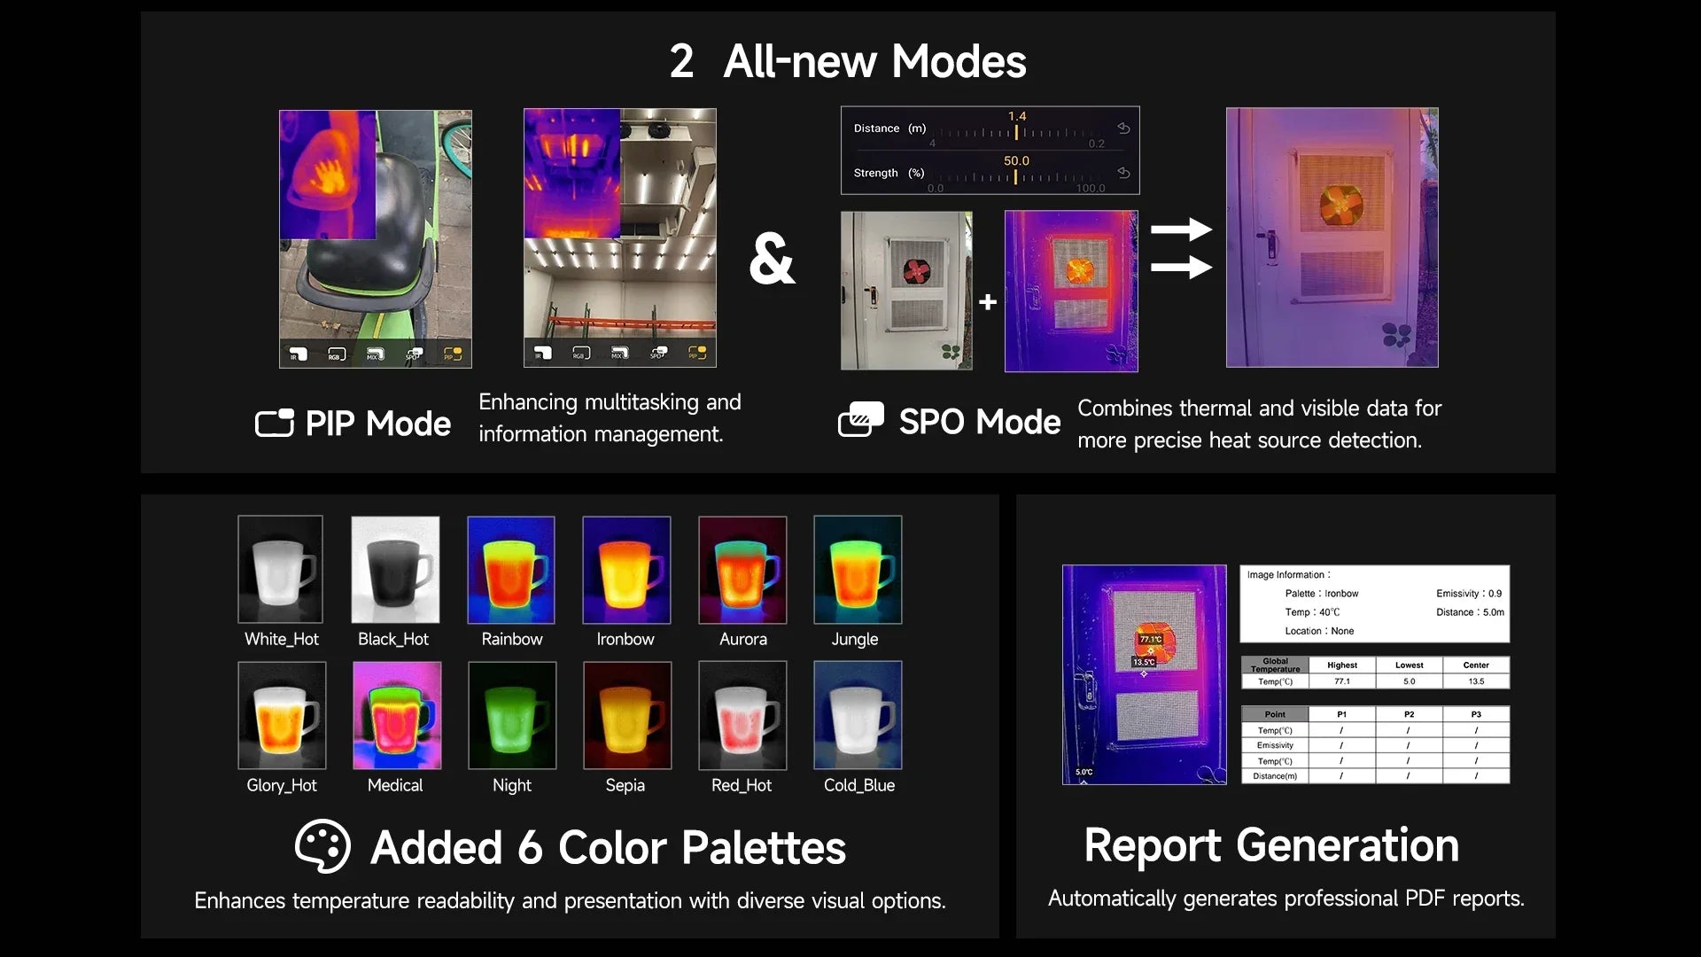Choose the White_Hot palette mug thumbnail
This screenshot has width=1701, height=957.
pos(281,570)
